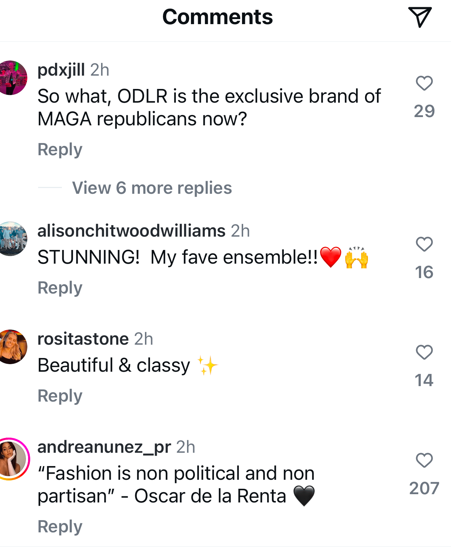View the 207 likes count
The width and height of the screenshot is (451, 550).
tap(424, 488)
